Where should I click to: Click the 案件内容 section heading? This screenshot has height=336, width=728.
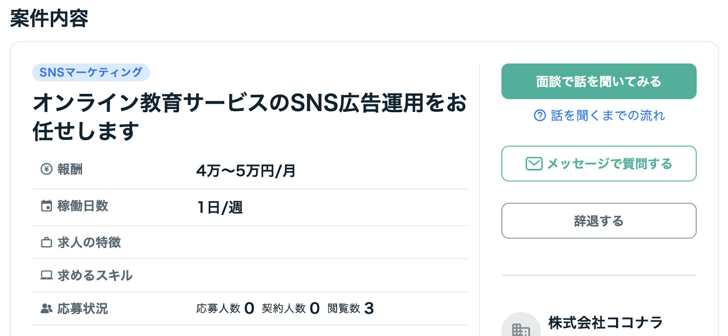coord(49,19)
